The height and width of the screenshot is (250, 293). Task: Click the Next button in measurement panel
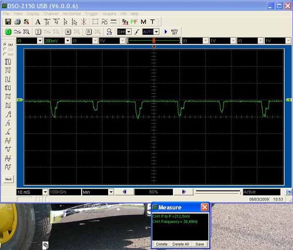[8, 179]
